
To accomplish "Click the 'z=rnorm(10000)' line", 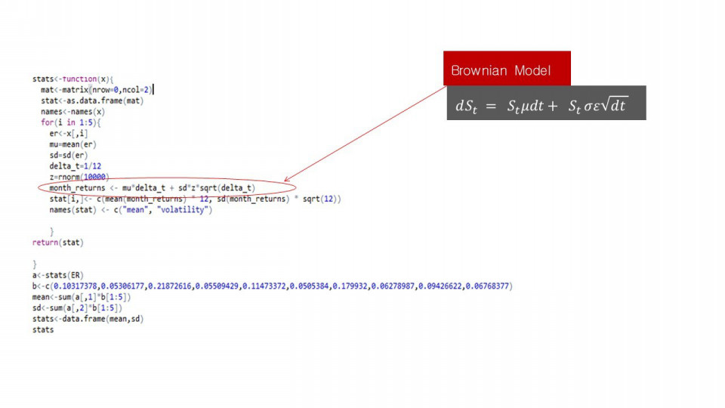I will coord(79,177).
